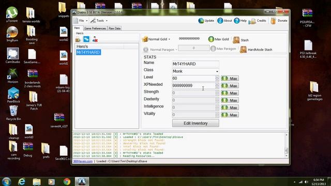
Task: Open Google Chrome from taskbar
Action: [x=67, y=181]
